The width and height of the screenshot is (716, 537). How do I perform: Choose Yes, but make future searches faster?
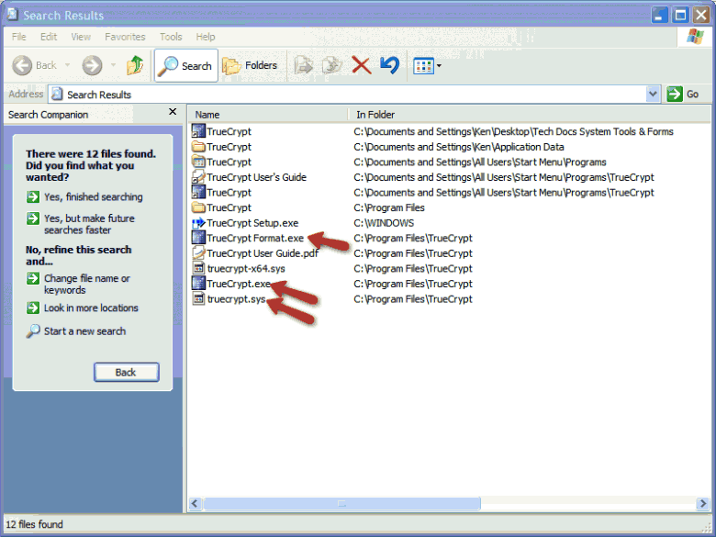click(81, 224)
